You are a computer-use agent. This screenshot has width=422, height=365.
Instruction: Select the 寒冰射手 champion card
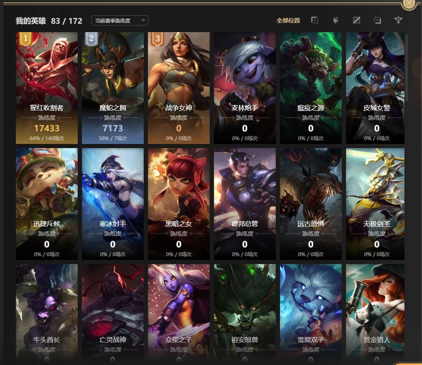coord(113,204)
